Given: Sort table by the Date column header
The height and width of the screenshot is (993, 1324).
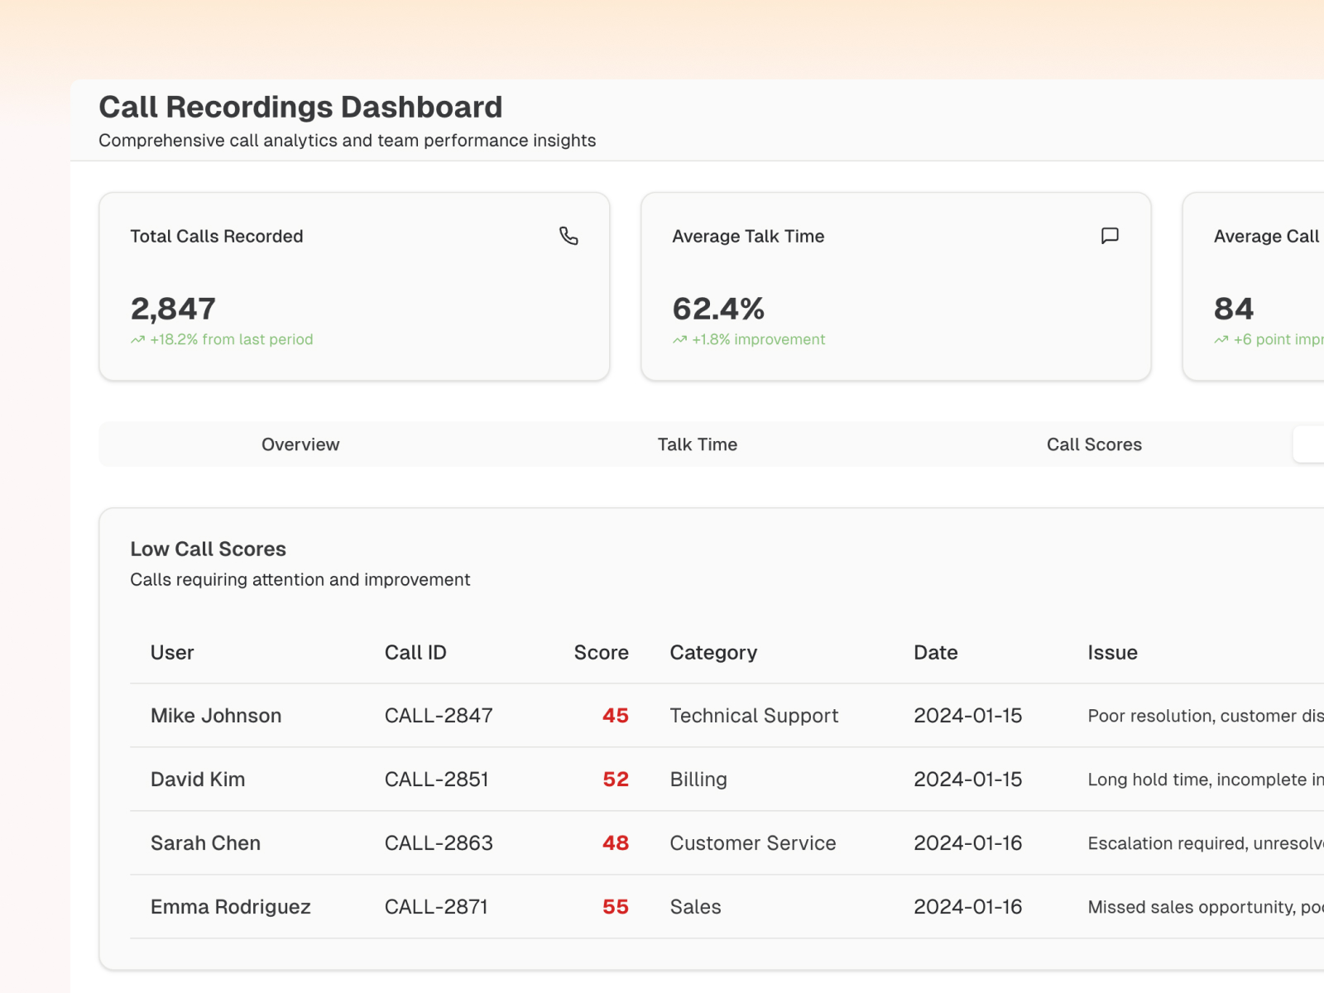Looking at the screenshot, I should pyautogui.click(x=935, y=652).
